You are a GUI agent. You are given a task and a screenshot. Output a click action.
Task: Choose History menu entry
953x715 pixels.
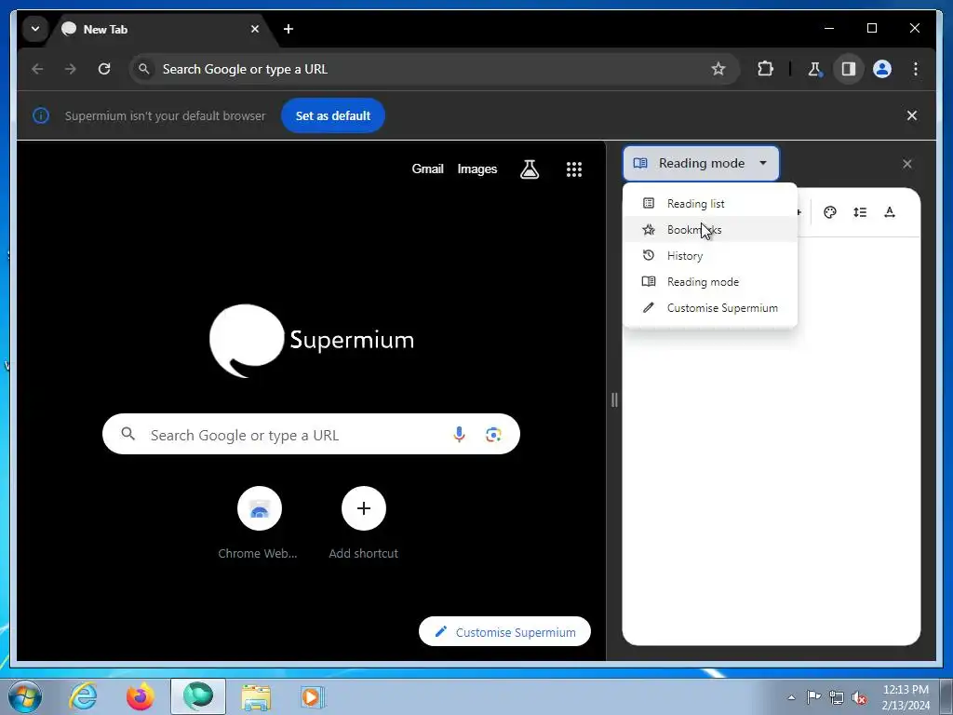point(710,256)
